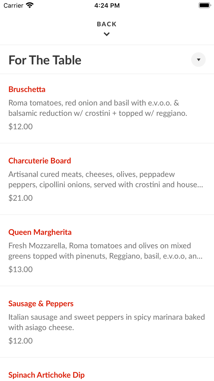214x381 pixels.
Task: Tap the 4:24 PM clock in status bar
Action: click(x=107, y=5)
